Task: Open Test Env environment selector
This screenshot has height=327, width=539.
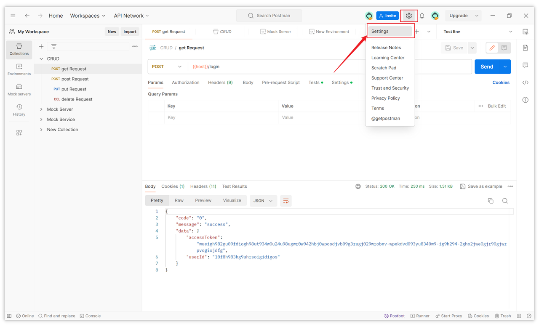Action: [478, 32]
